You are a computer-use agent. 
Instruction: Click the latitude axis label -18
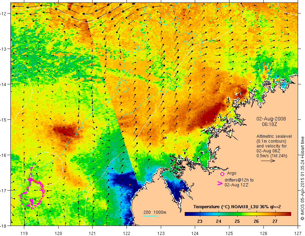[x=4, y=226]
